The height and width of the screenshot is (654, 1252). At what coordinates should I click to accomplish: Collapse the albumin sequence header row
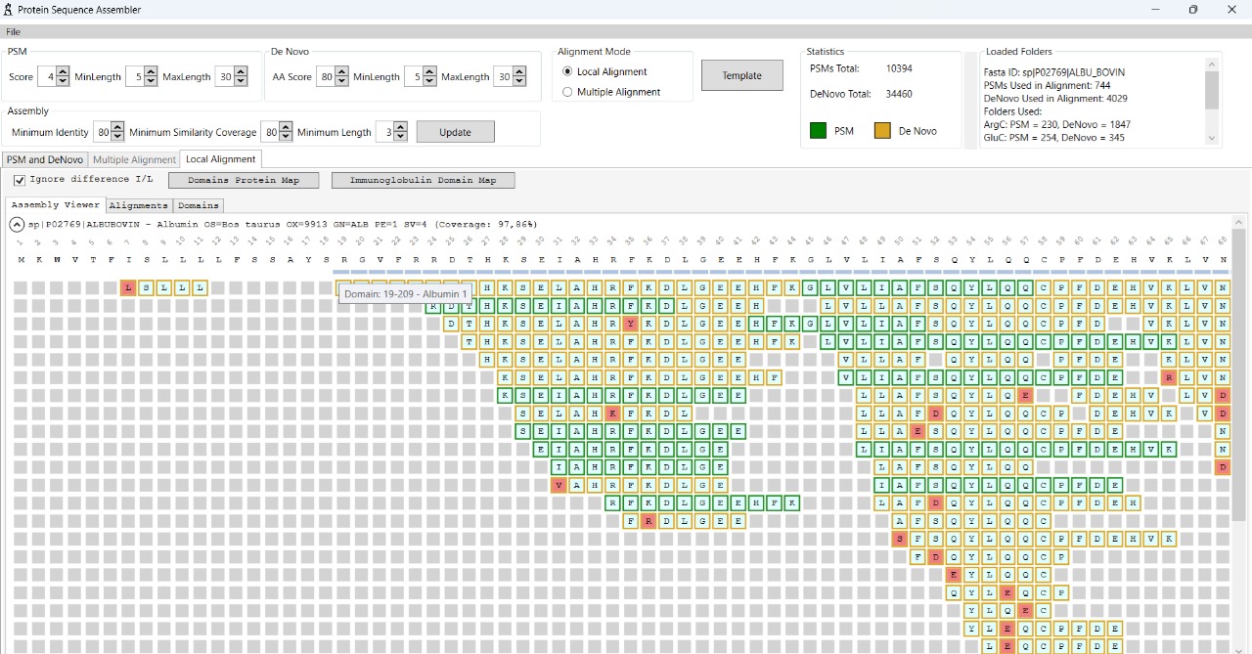(x=16, y=224)
